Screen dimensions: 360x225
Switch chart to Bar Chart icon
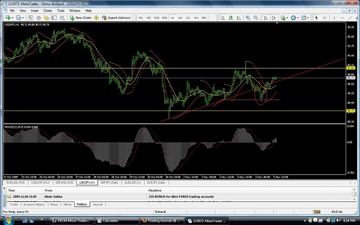tap(223, 18)
